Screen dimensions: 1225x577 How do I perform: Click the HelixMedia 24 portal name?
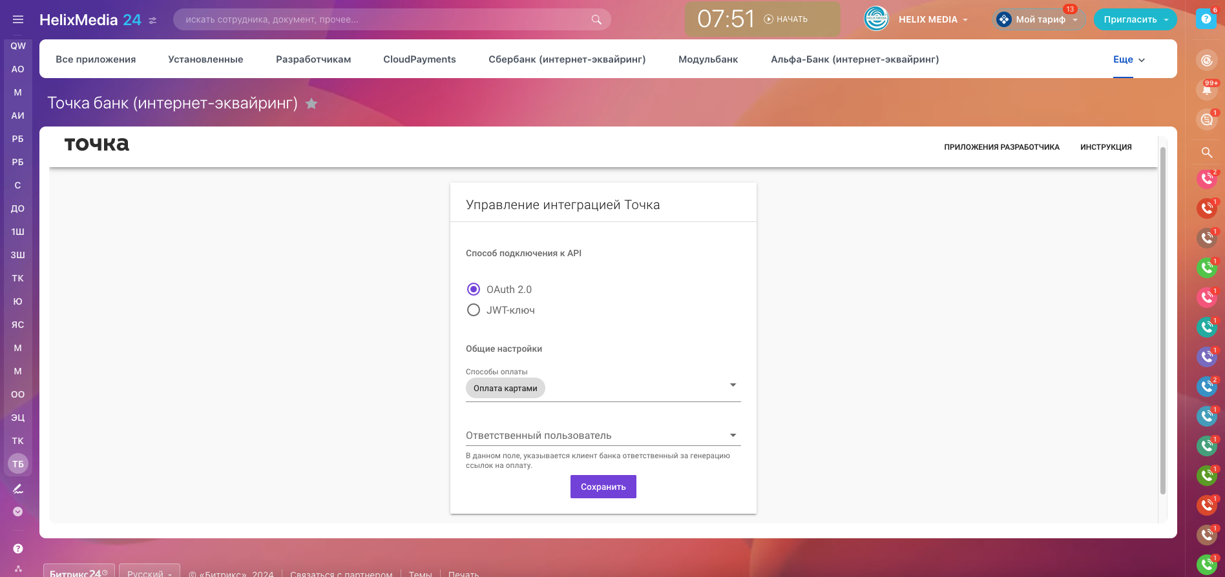point(90,20)
